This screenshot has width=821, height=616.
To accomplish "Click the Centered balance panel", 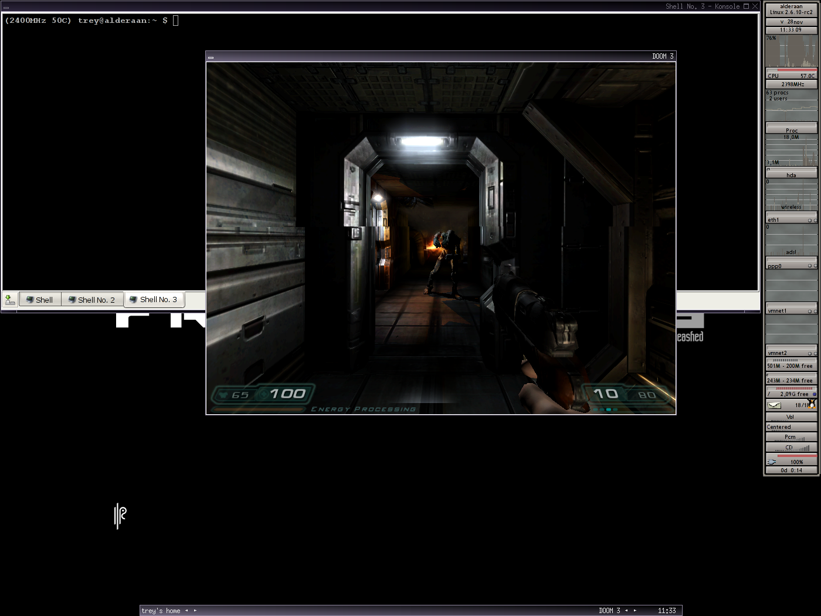I will click(x=791, y=427).
